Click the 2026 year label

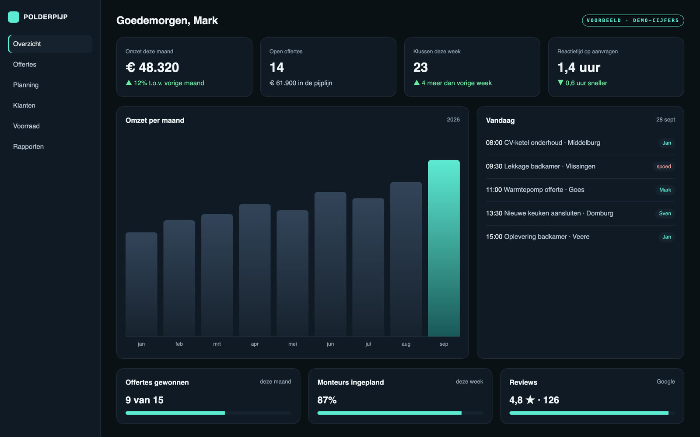453,120
